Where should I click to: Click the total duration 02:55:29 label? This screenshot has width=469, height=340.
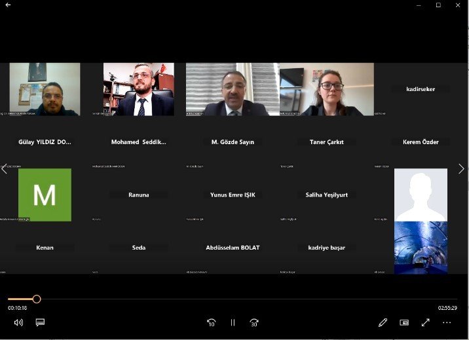pos(447,308)
